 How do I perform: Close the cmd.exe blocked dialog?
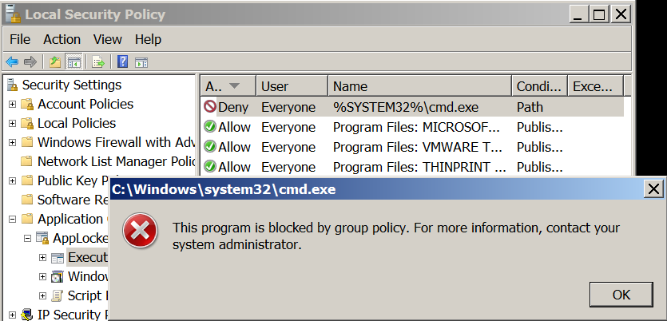[x=653, y=188]
